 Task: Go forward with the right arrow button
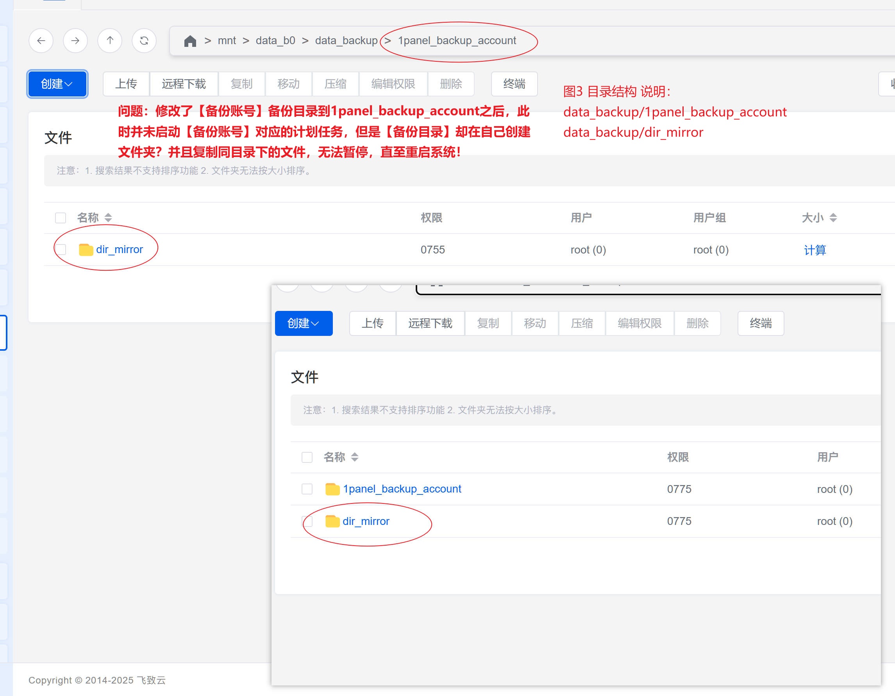point(75,41)
